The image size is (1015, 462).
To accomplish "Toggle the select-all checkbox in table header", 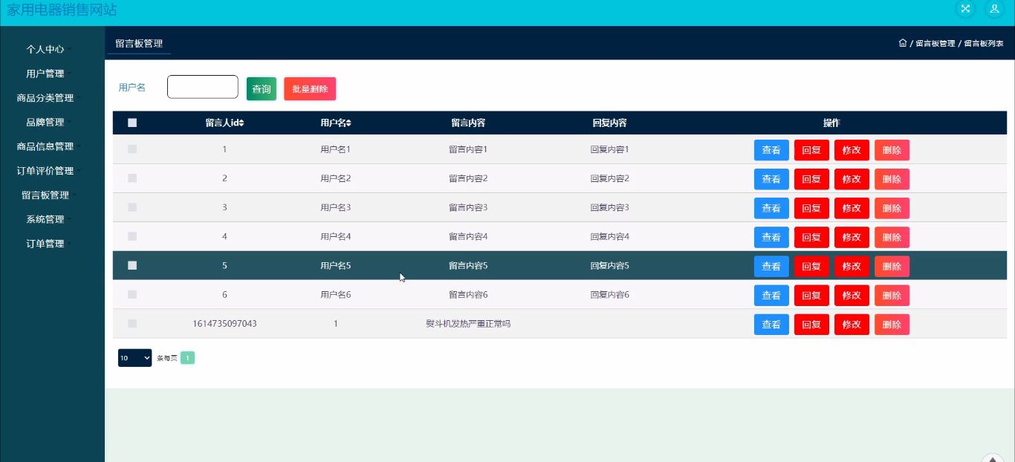I will [132, 123].
